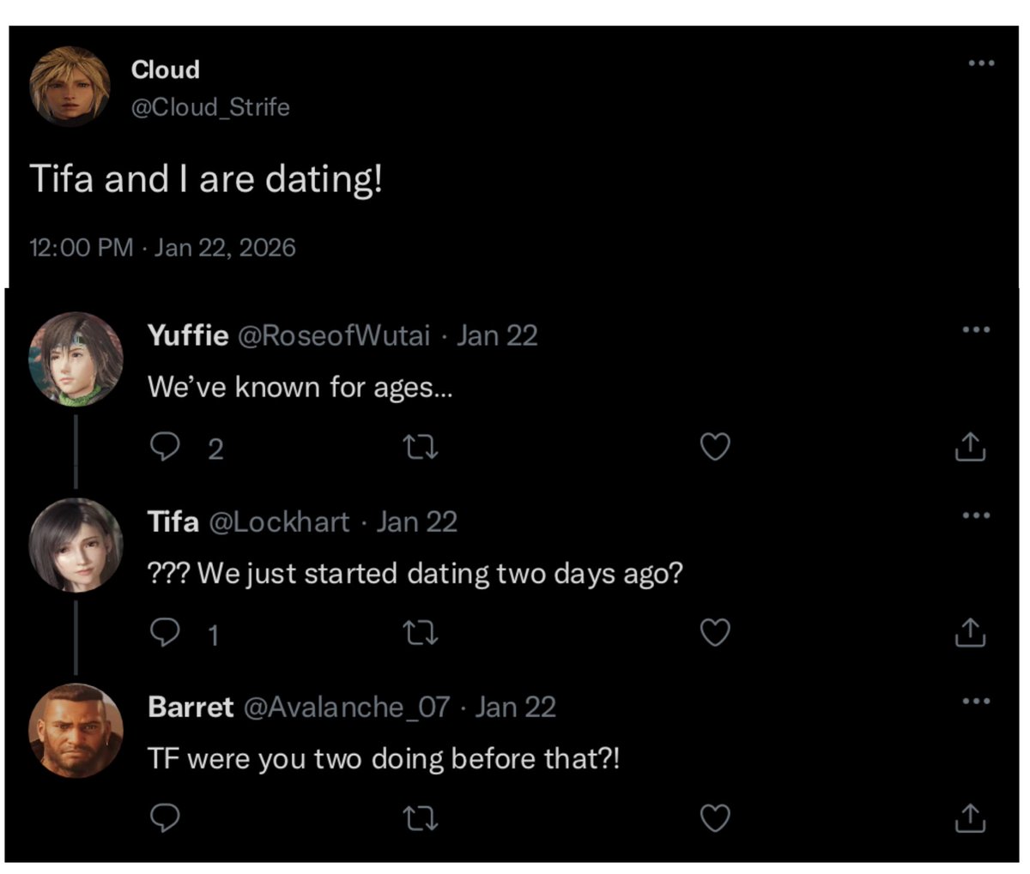1030x874 pixels.
Task: Share Barret's tweet
Action: click(970, 818)
